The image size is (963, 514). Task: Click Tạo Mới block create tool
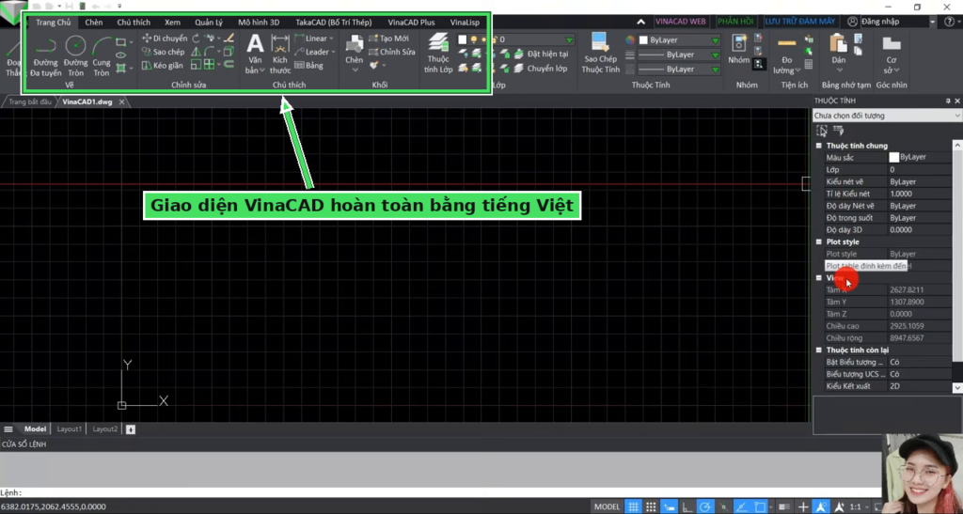click(388, 38)
